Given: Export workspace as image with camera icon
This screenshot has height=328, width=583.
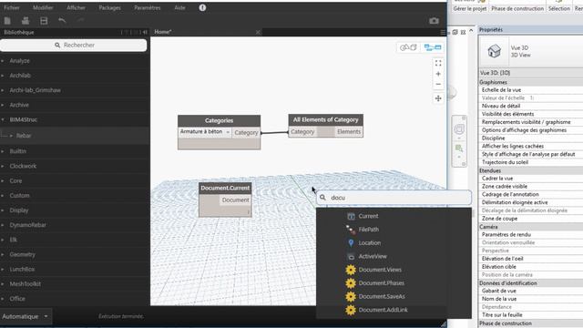Looking at the screenshot, I should point(434,21).
